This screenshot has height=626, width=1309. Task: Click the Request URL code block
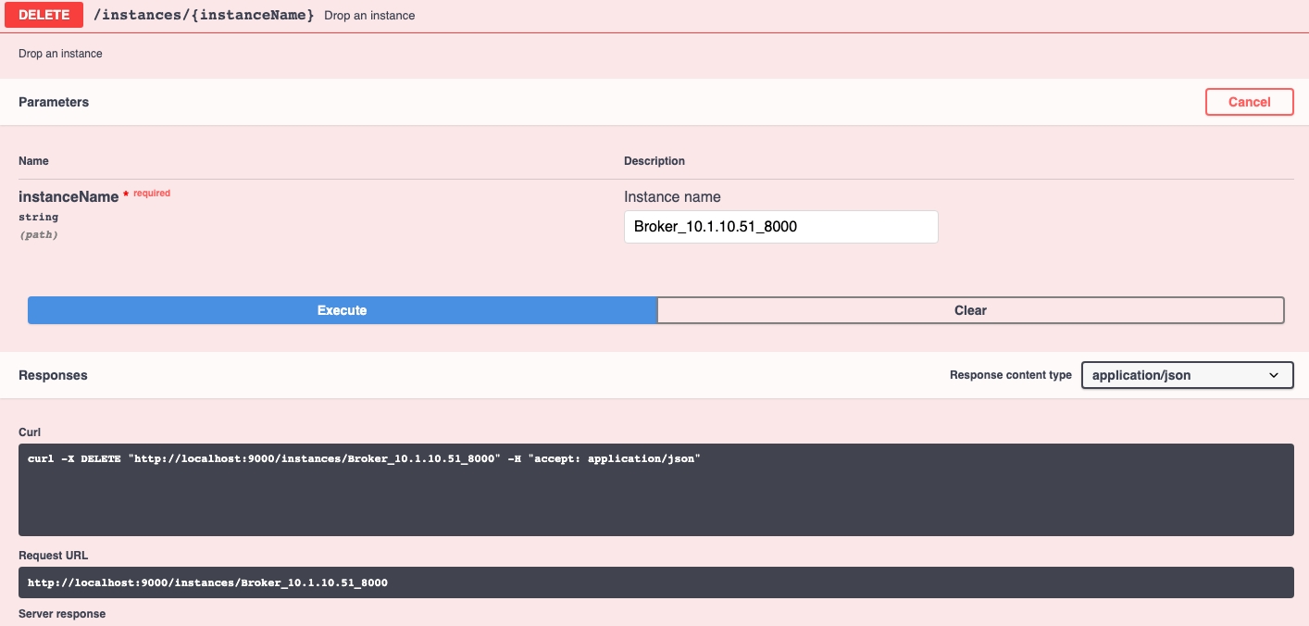pos(655,582)
